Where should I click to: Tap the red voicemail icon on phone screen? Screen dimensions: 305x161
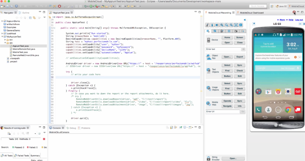[298, 91]
